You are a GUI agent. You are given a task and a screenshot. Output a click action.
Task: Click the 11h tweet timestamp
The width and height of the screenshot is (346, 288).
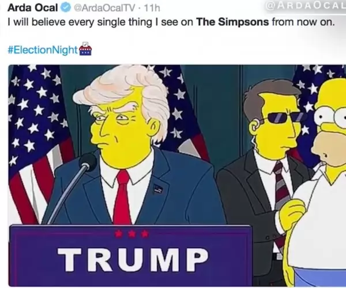(152, 9)
